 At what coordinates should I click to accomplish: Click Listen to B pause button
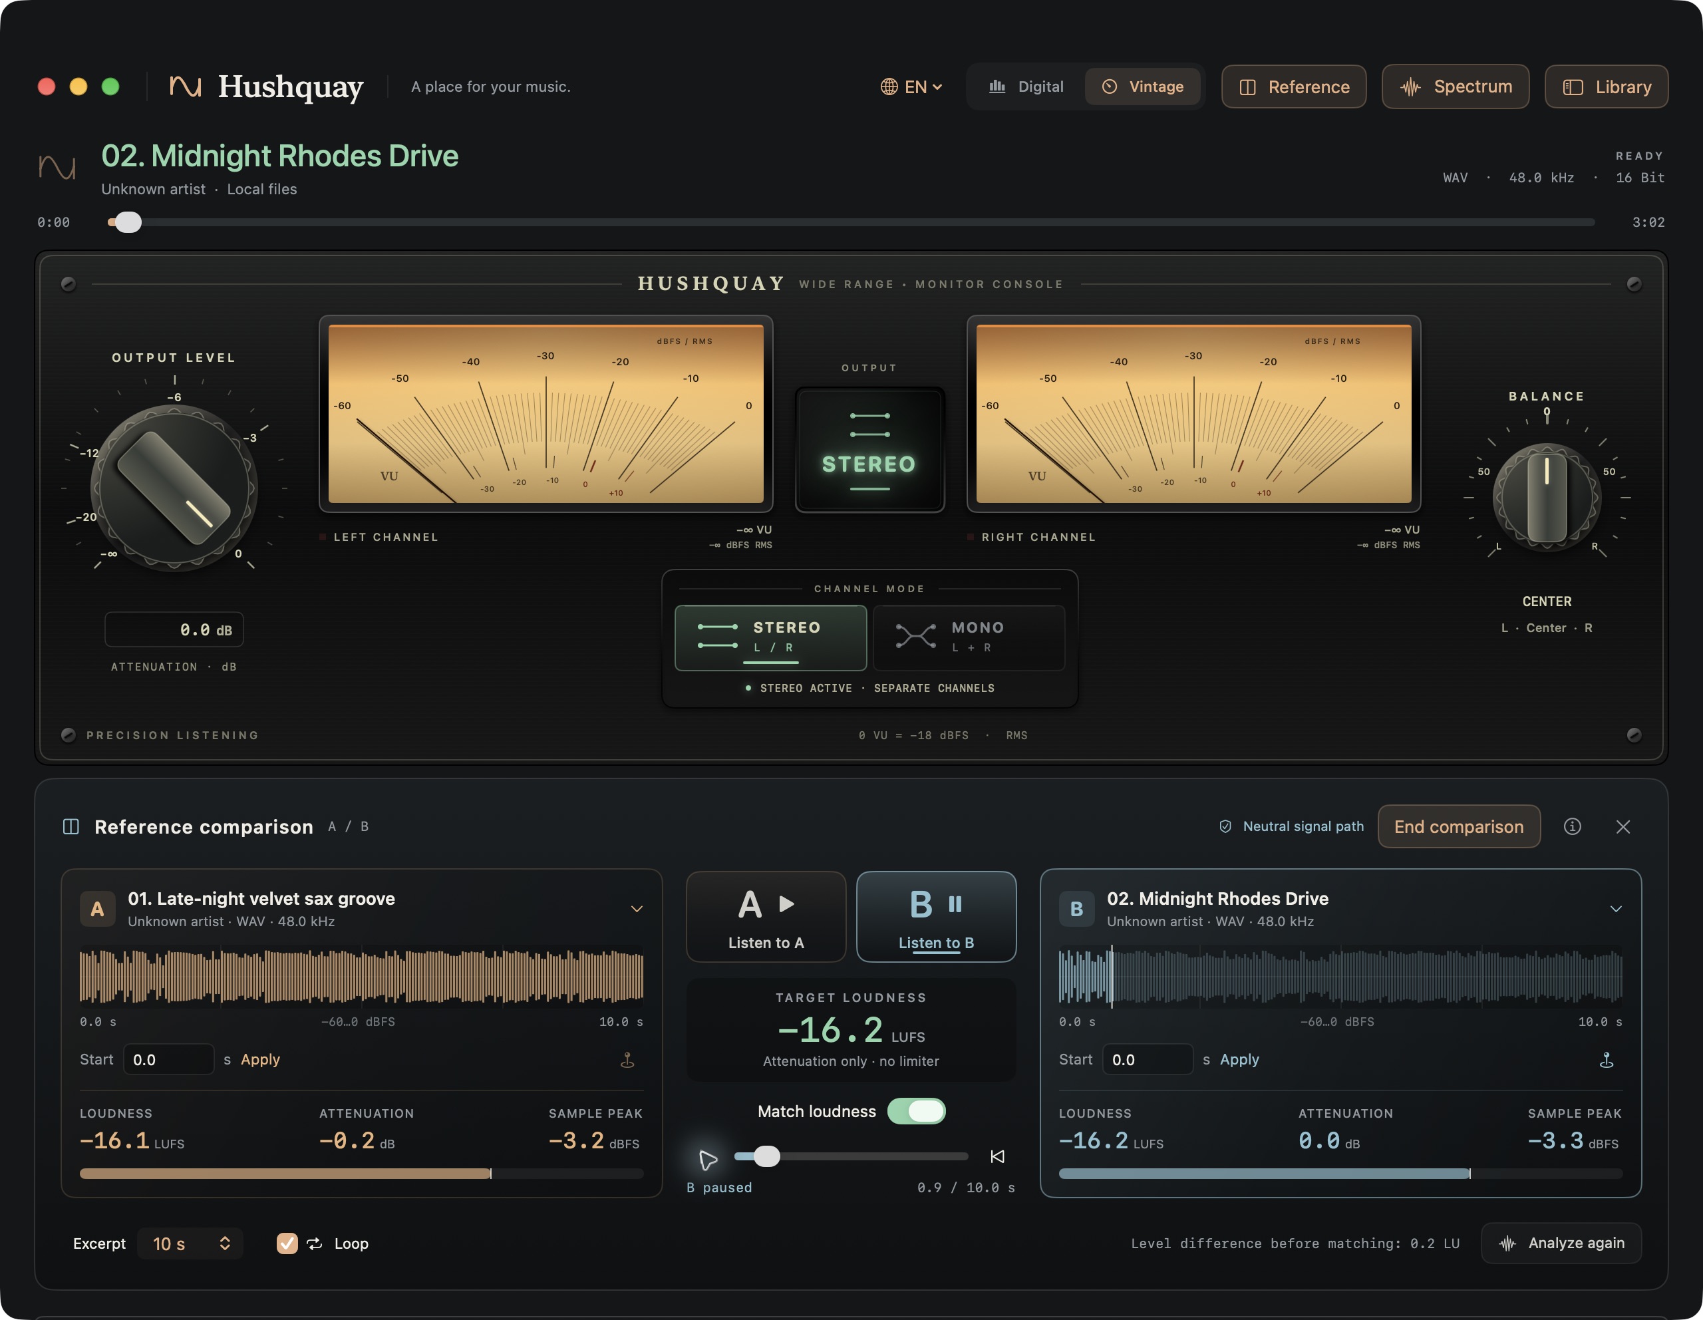pos(936,917)
